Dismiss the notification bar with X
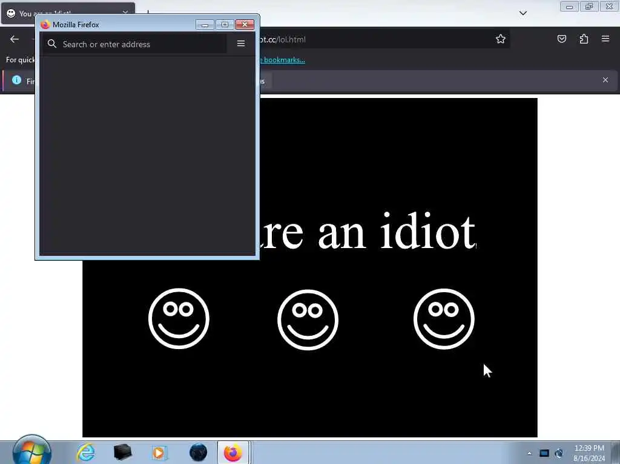 (x=605, y=80)
